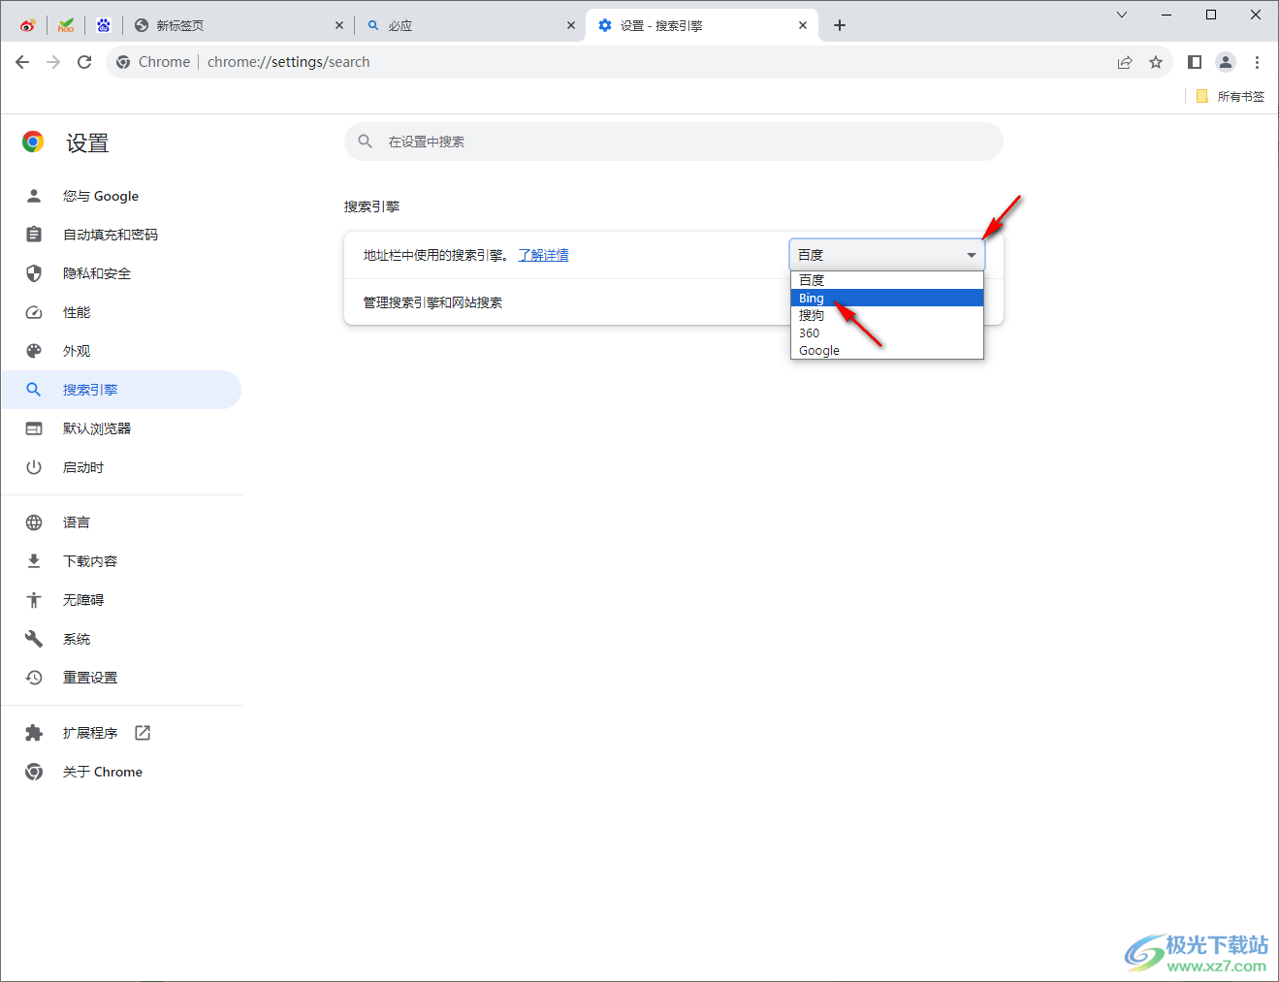
Task: Choose 搜狗 in the dropdown list
Action: tap(887, 315)
